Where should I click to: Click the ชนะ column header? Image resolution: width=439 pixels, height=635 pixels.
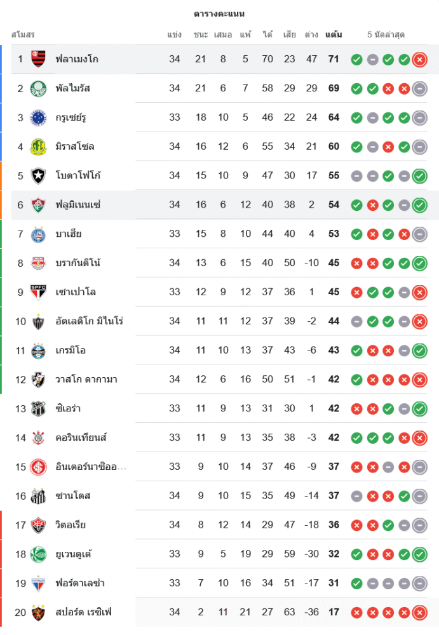click(201, 34)
